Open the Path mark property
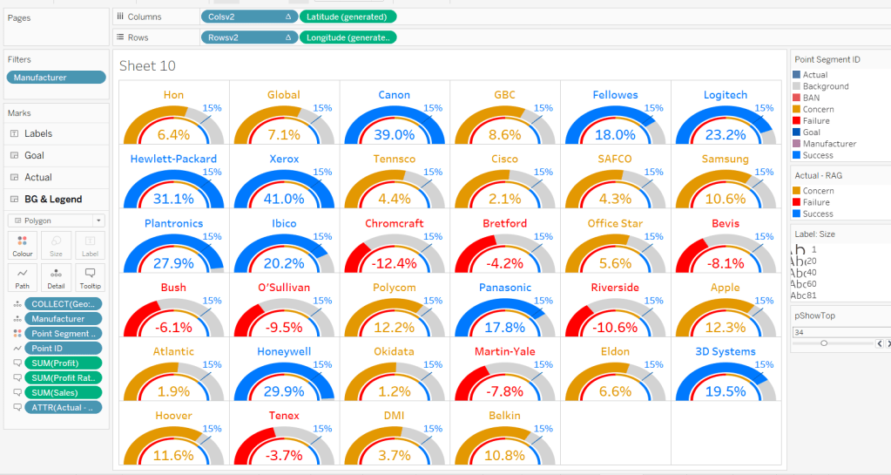The width and height of the screenshot is (891, 475). pyautogui.click(x=24, y=276)
